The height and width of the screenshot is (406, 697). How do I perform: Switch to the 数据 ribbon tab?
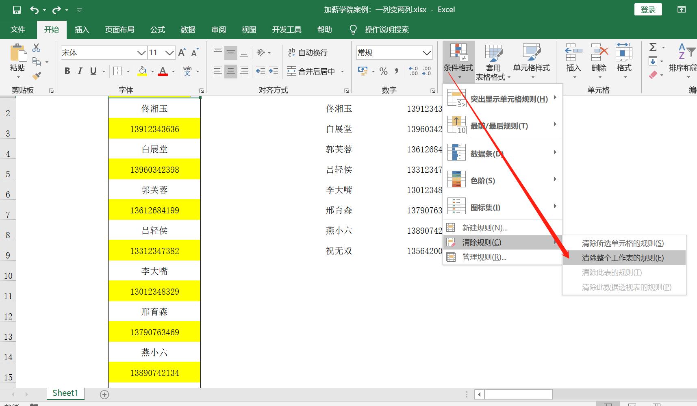tap(188, 29)
